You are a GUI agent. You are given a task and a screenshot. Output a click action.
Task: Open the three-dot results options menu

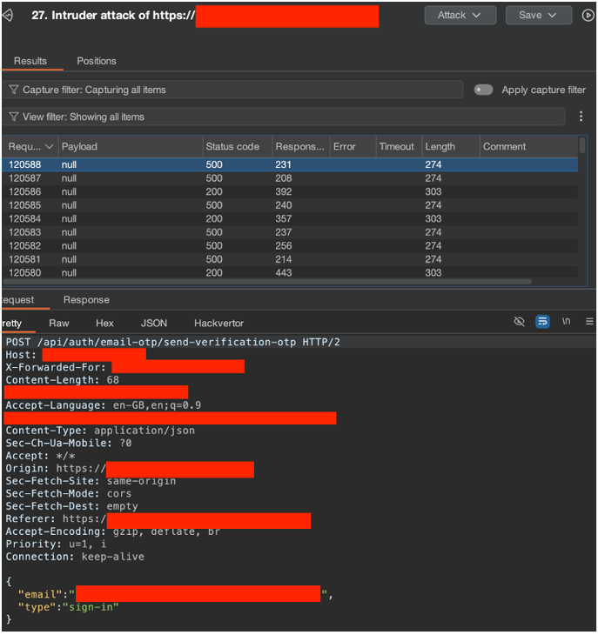tap(581, 117)
